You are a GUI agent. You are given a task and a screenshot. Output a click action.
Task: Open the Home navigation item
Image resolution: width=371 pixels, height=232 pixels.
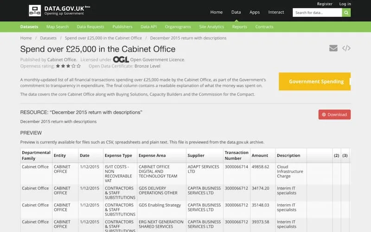pos(216,12)
